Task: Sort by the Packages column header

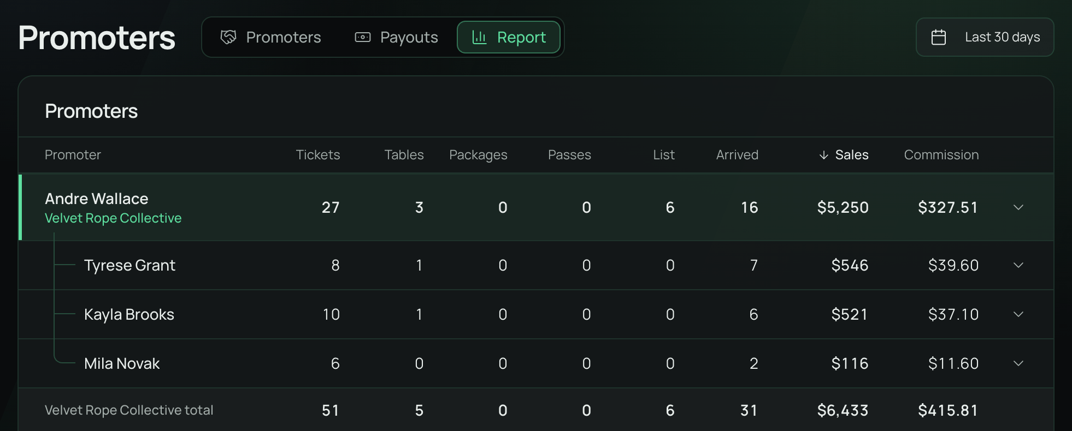Action: click(478, 155)
